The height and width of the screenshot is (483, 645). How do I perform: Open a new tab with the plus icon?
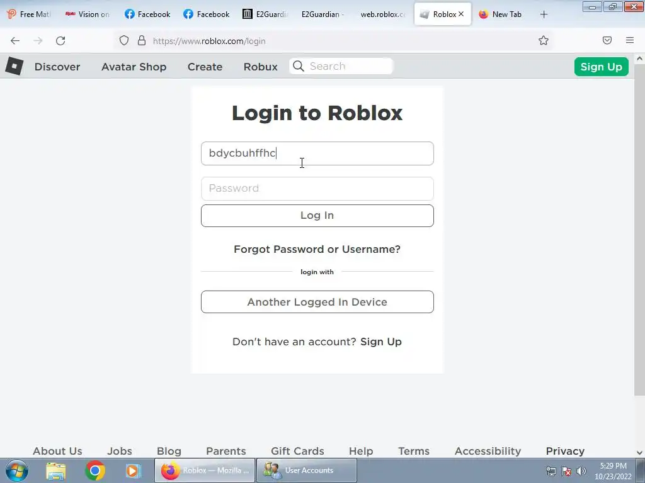pyautogui.click(x=544, y=14)
